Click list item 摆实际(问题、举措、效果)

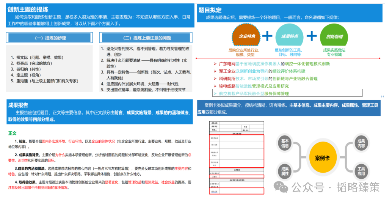coord(37,58)
